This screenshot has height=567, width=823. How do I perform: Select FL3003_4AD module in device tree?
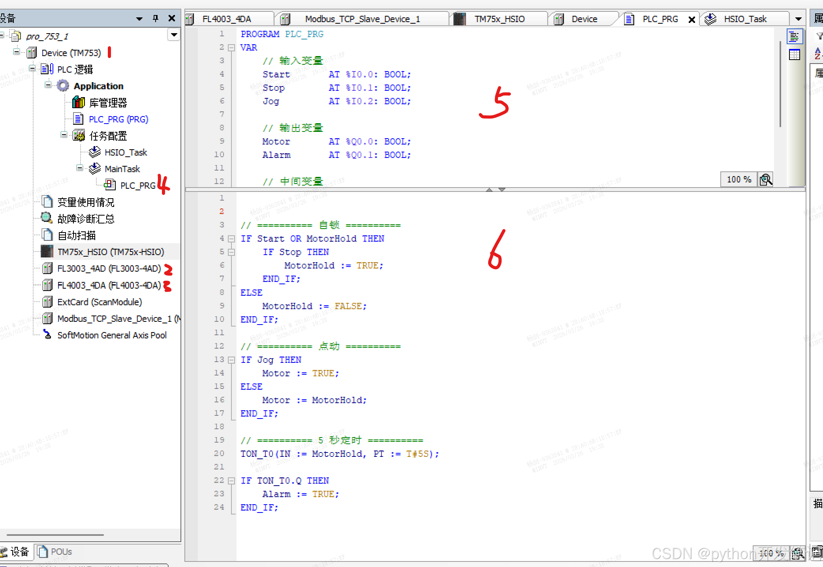109,268
